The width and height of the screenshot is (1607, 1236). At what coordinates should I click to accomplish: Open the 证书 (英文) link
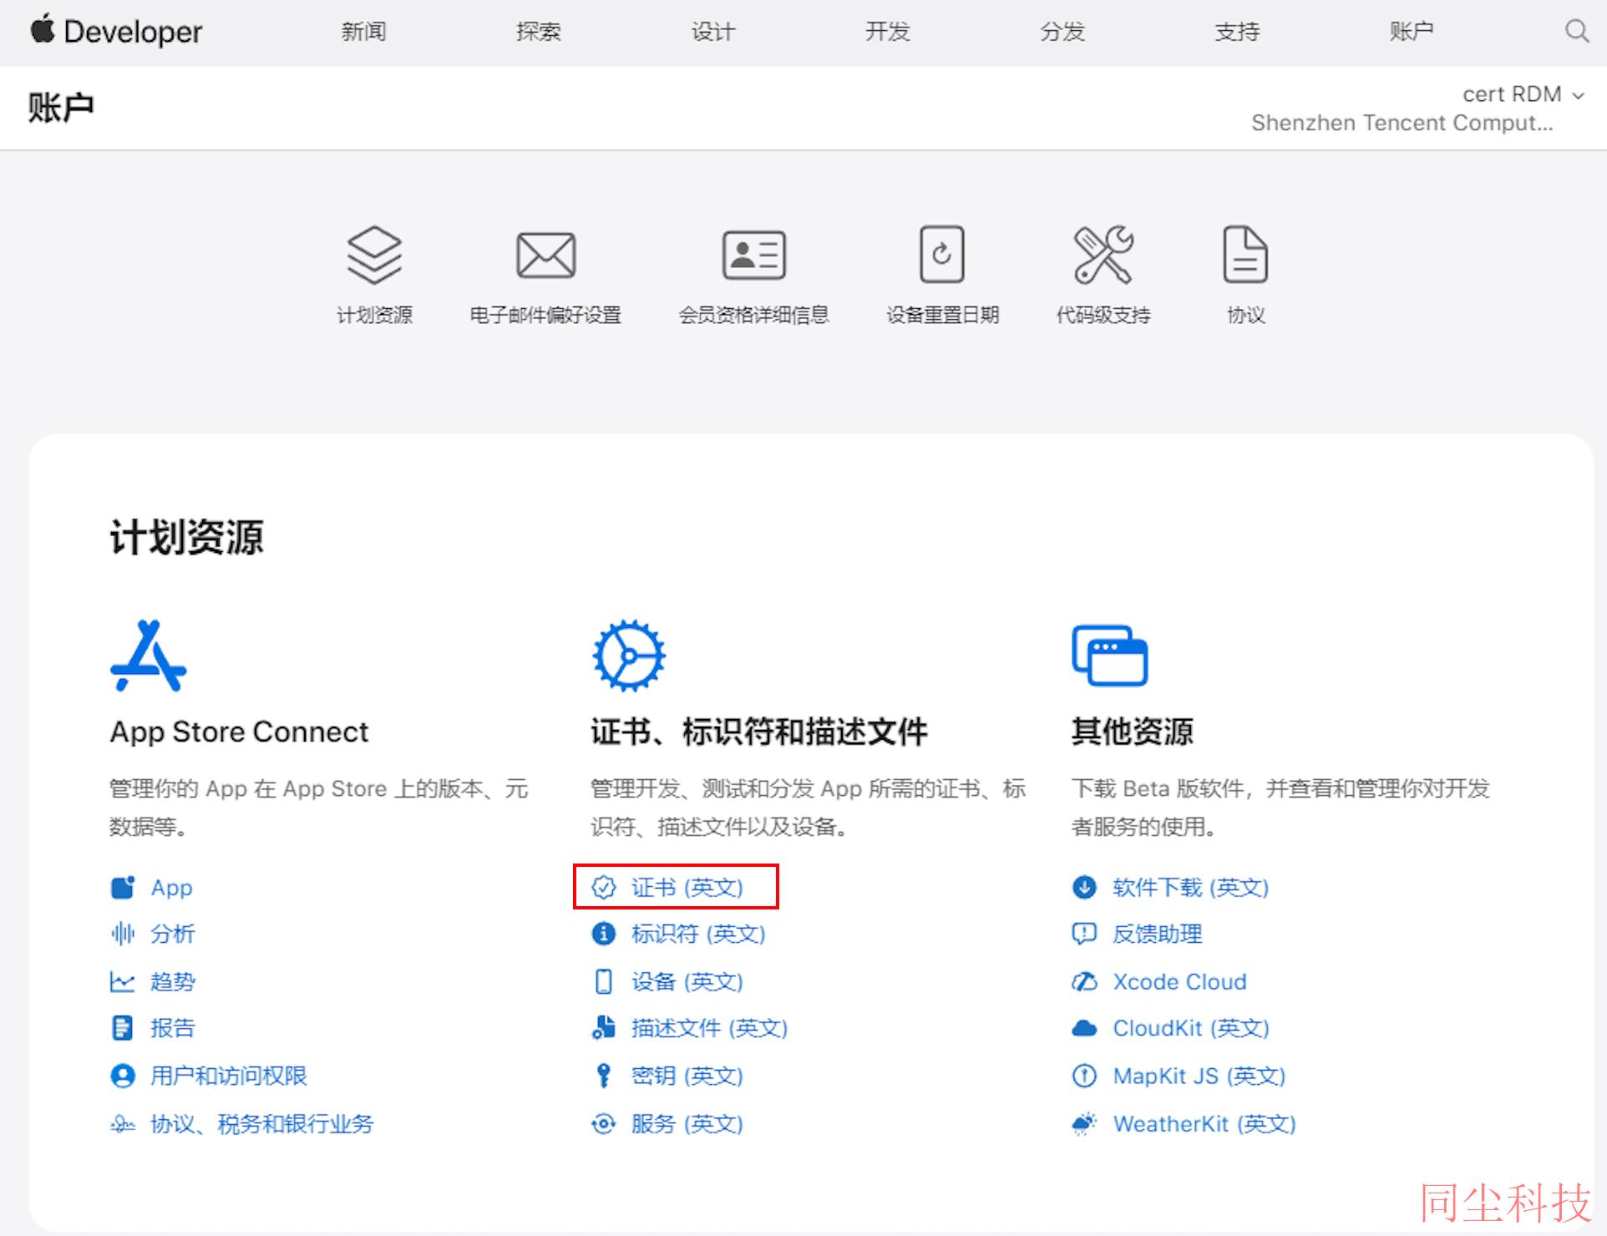687,887
